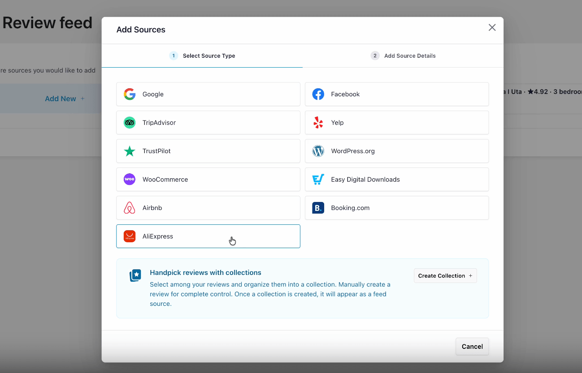Select the AliExpress source card
This screenshot has height=373, width=582.
[x=208, y=236]
